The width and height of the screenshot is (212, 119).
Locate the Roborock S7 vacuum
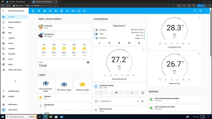pyautogui.click(x=129, y=43)
